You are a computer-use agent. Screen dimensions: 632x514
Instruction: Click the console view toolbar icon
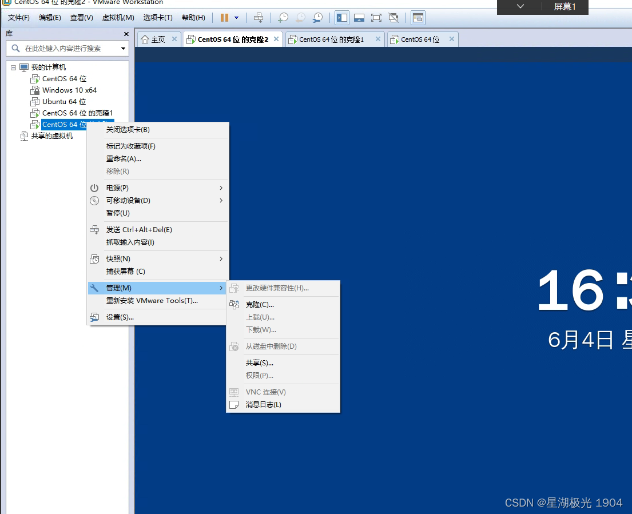click(x=418, y=18)
